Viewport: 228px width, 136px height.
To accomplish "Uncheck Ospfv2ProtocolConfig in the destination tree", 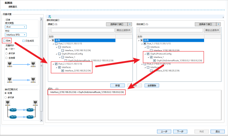I will tap(148, 54).
